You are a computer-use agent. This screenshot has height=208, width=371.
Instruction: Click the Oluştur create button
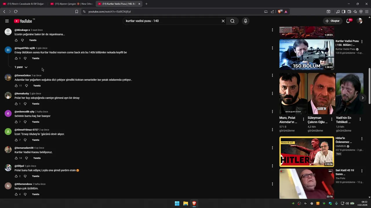tap(332, 21)
